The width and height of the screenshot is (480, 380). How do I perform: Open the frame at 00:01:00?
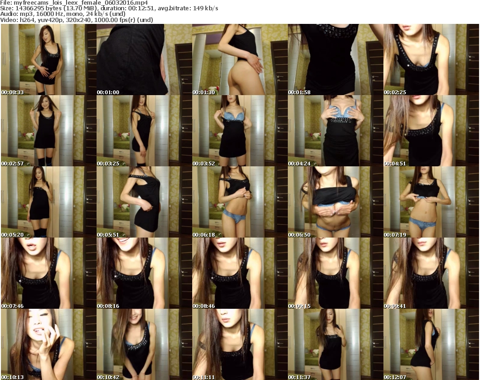click(x=144, y=60)
